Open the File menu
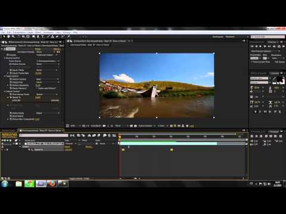Image resolution: width=286 pixels, height=214 pixels. [x=3, y=32]
